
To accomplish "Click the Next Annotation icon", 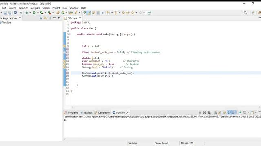I will click(108, 13).
